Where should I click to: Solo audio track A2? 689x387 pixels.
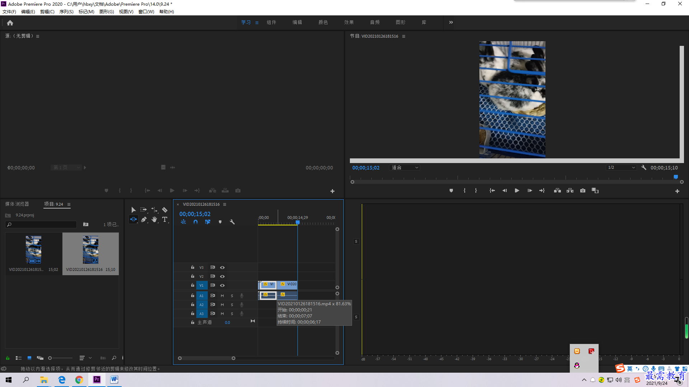pyautogui.click(x=232, y=305)
